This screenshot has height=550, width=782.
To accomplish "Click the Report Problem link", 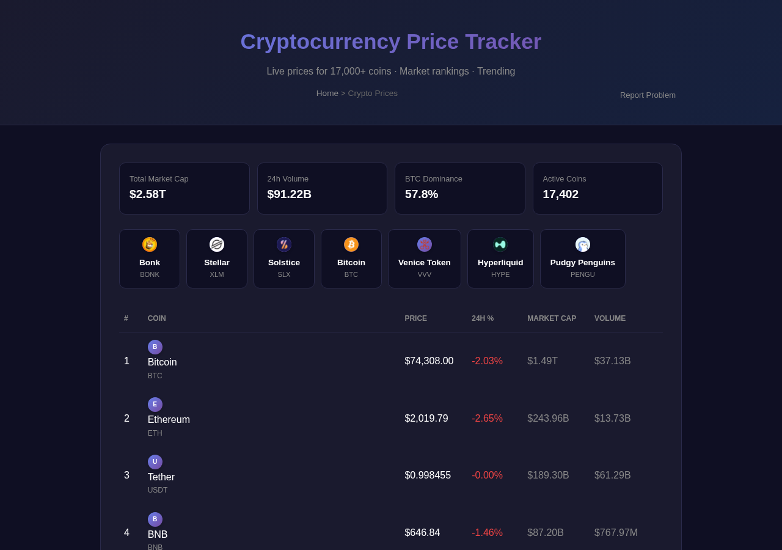I will click(648, 95).
